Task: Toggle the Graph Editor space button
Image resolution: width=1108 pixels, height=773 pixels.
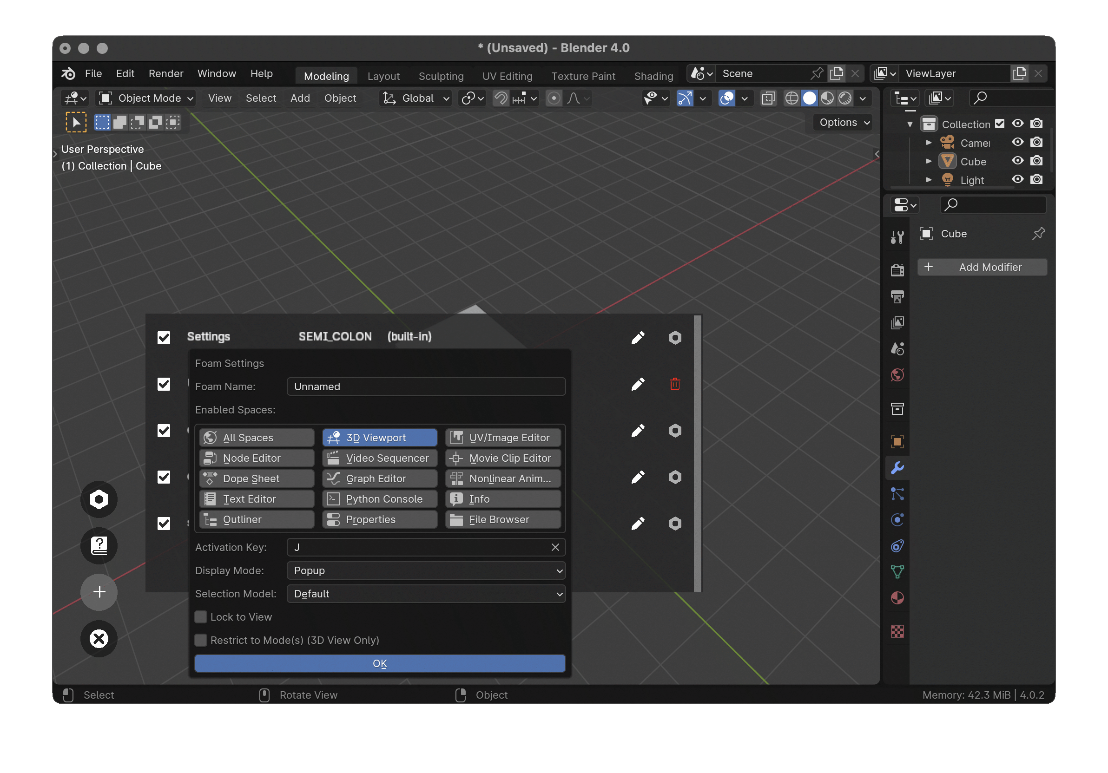Action: tap(379, 479)
